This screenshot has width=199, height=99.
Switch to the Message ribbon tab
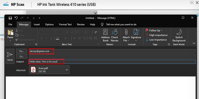(x=24, y=25)
